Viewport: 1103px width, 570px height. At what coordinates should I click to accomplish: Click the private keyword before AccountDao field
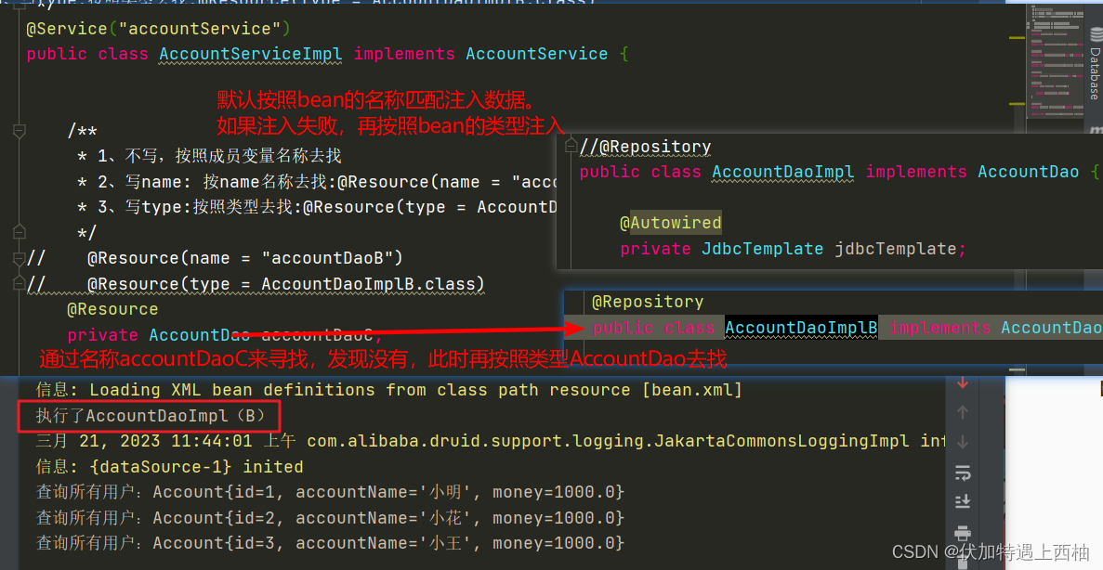[x=103, y=335]
